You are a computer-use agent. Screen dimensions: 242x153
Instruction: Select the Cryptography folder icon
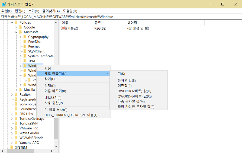tap(25, 37)
